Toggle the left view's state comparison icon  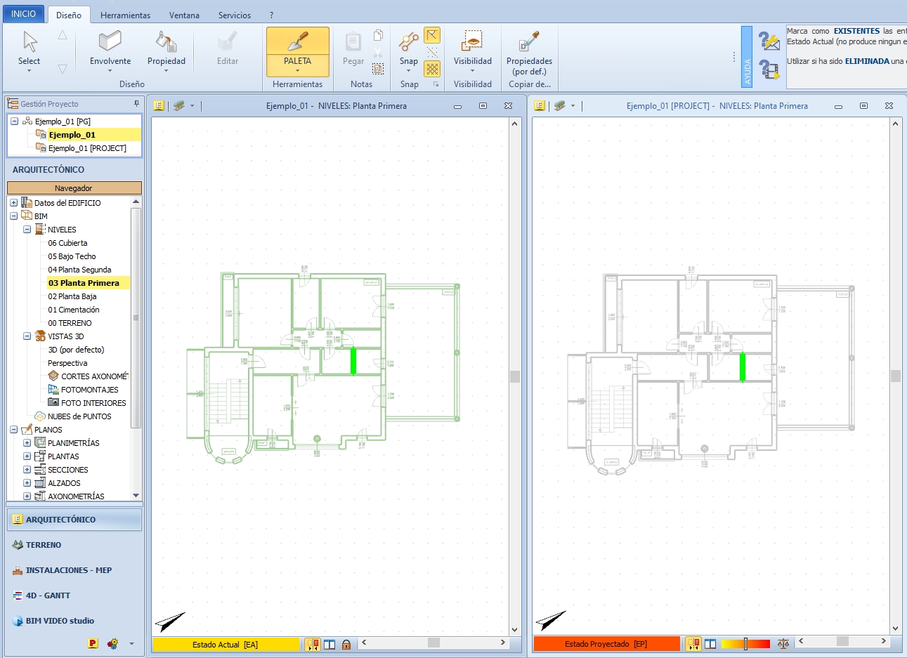pos(313,644)
